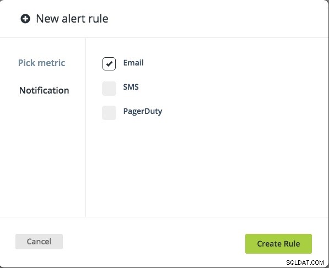Click the Cancel button
The image size is (329, 268).
click(x=39, y=242)
